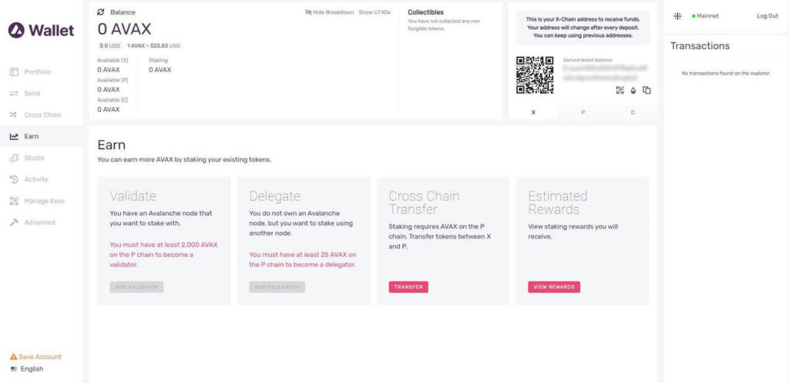
Task: Open Cross Chain from the sidebar menu
Action: coord(42,115)
